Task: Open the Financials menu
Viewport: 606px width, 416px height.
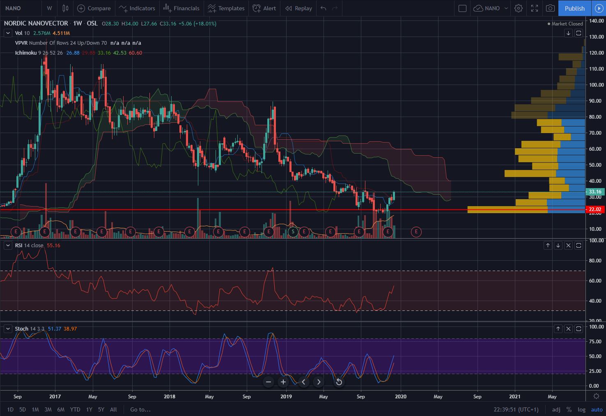Action: (181, 8)
